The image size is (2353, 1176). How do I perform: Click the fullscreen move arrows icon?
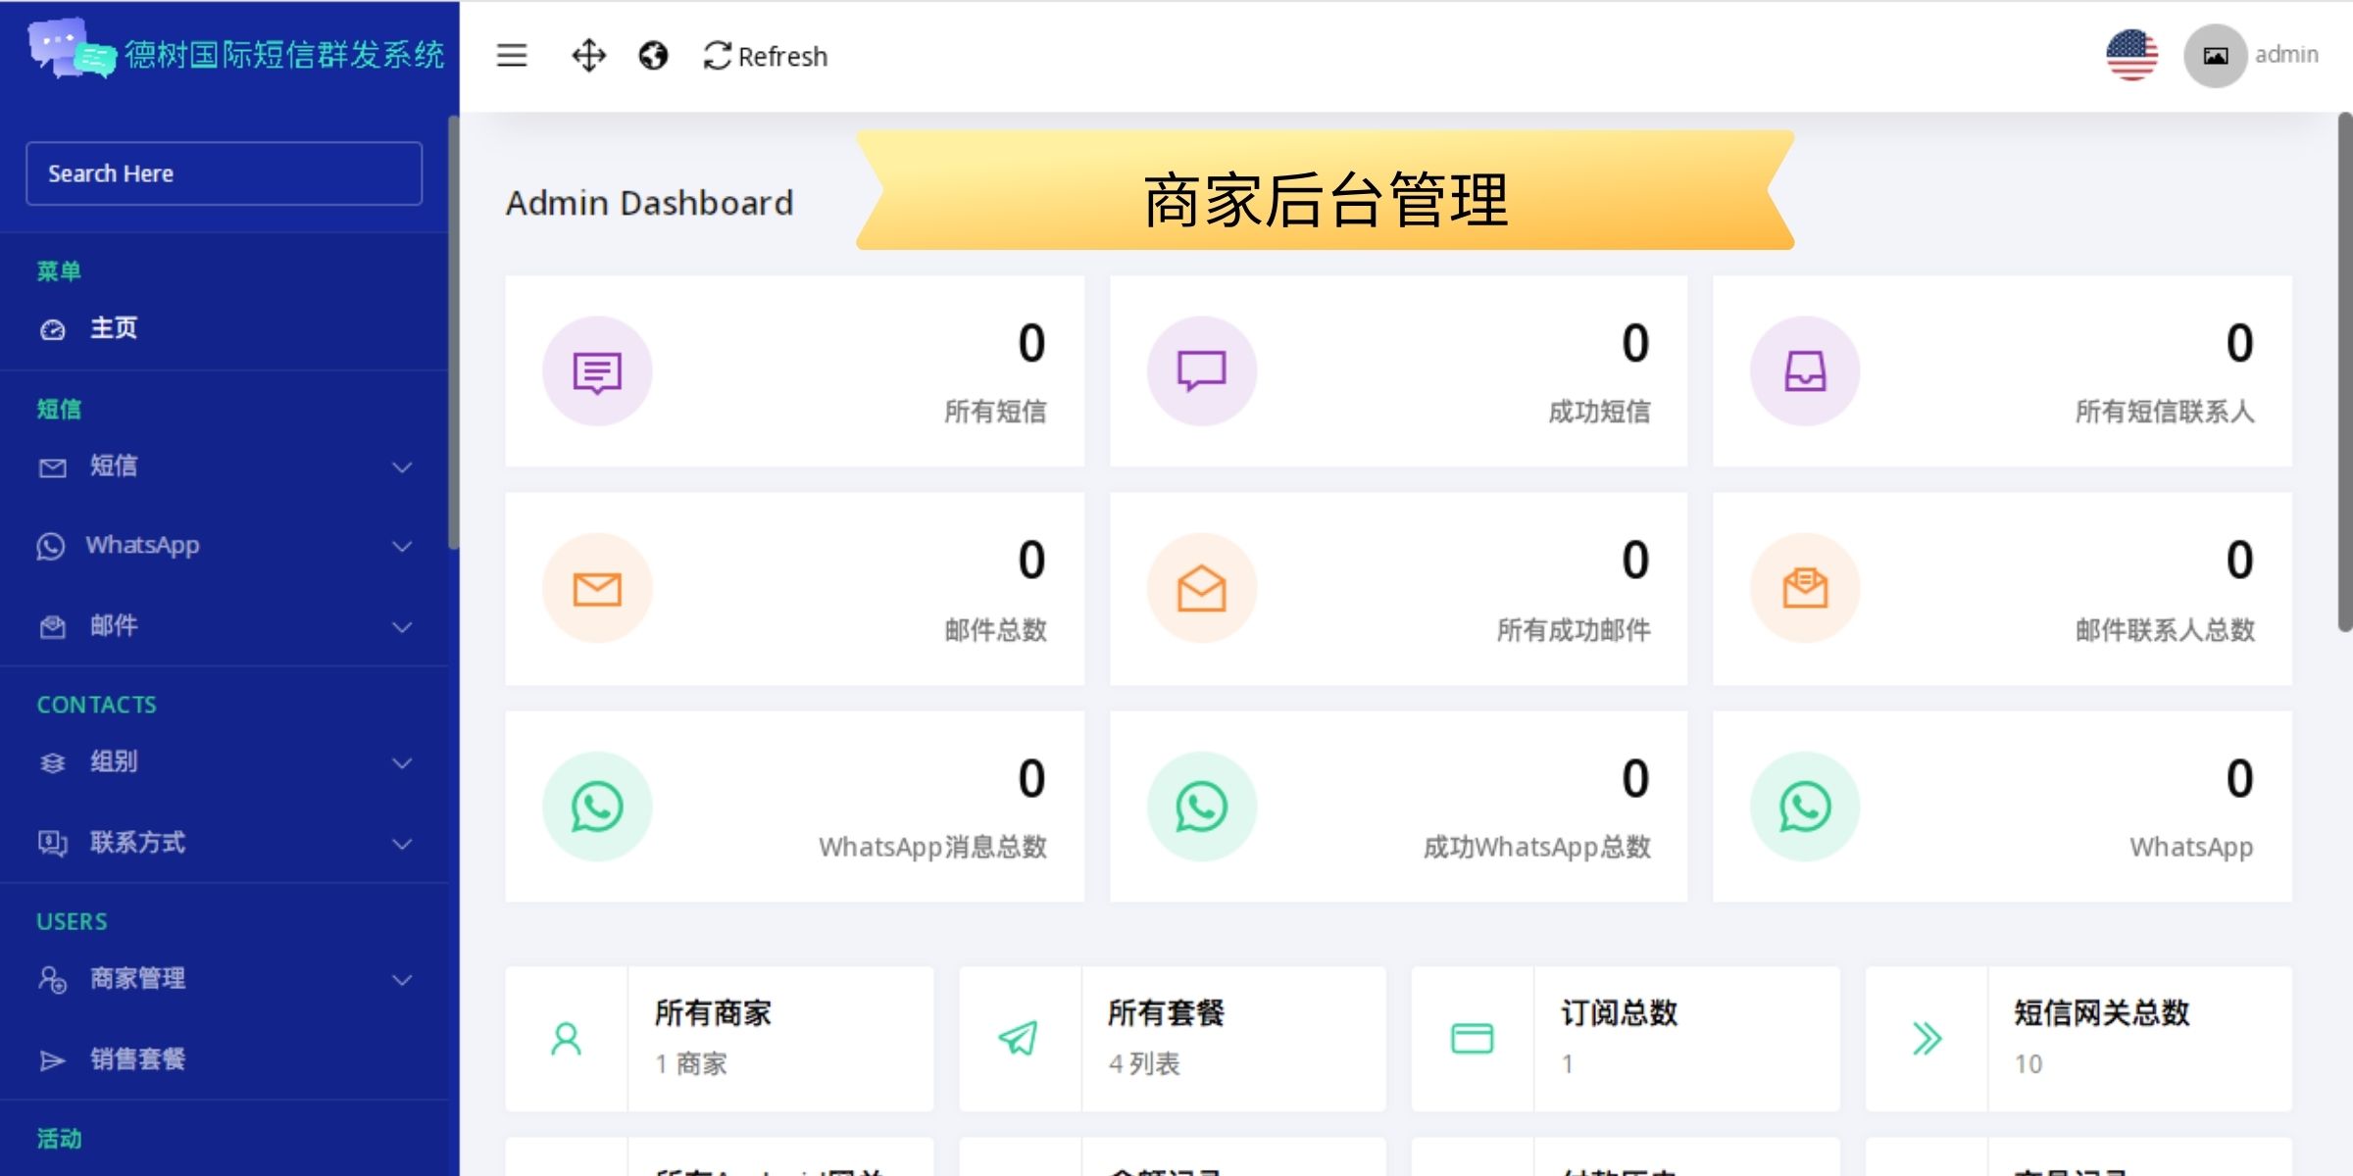(588, 56)
